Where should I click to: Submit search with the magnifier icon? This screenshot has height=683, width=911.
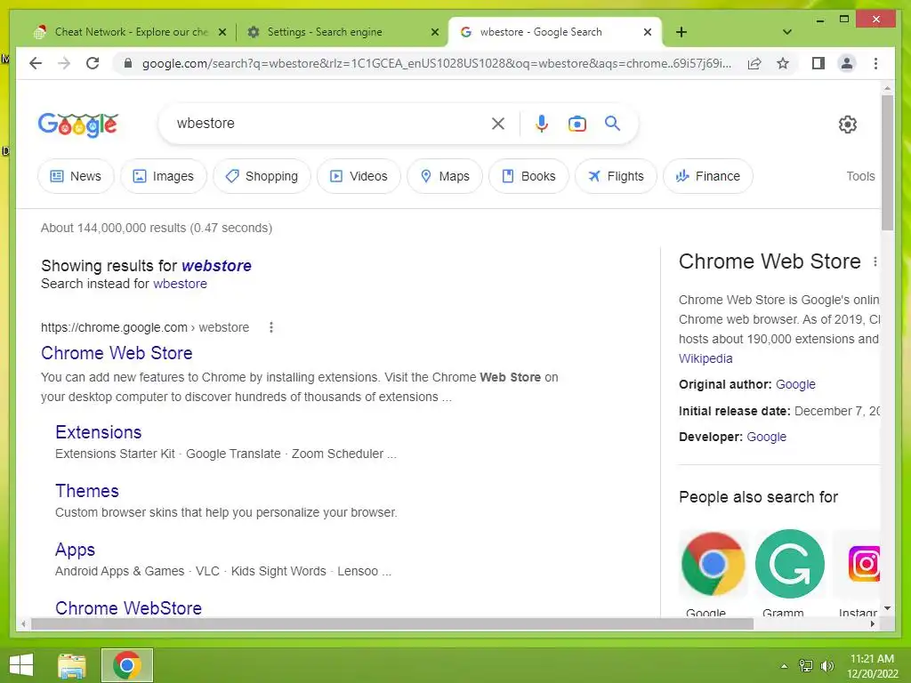point(612,123)
